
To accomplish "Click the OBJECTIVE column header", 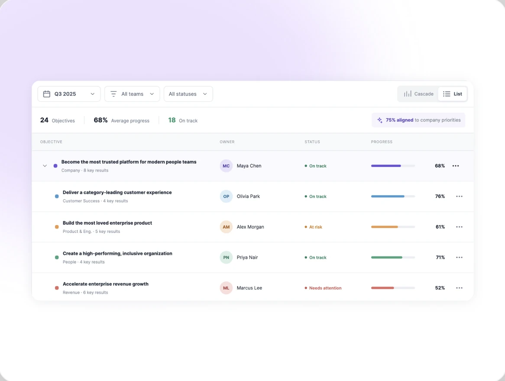I will 51,142.
